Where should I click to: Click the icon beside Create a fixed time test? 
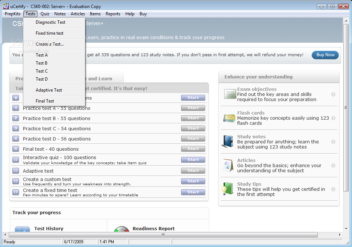pyautogui.click(x=16, y=192)
